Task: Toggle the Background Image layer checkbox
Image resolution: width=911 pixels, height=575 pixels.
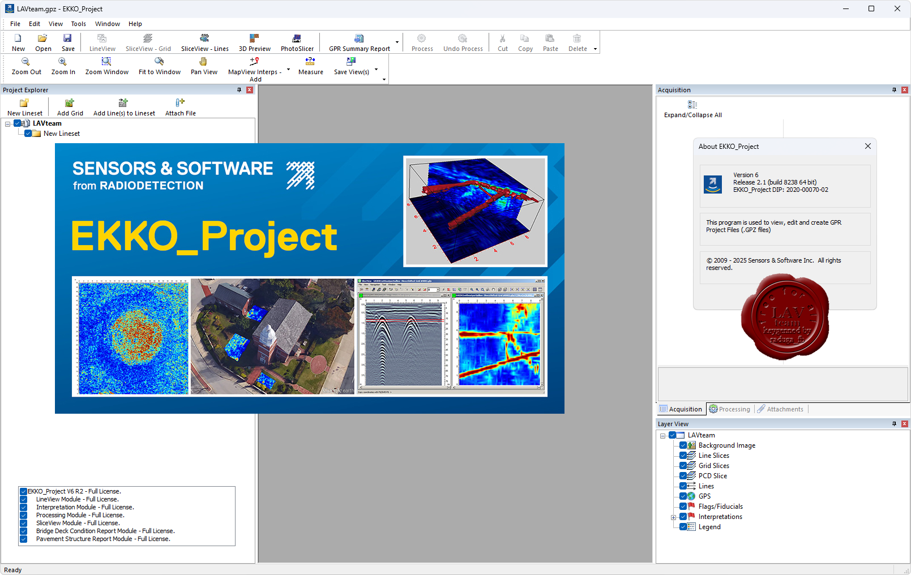Action: (683, 445)
